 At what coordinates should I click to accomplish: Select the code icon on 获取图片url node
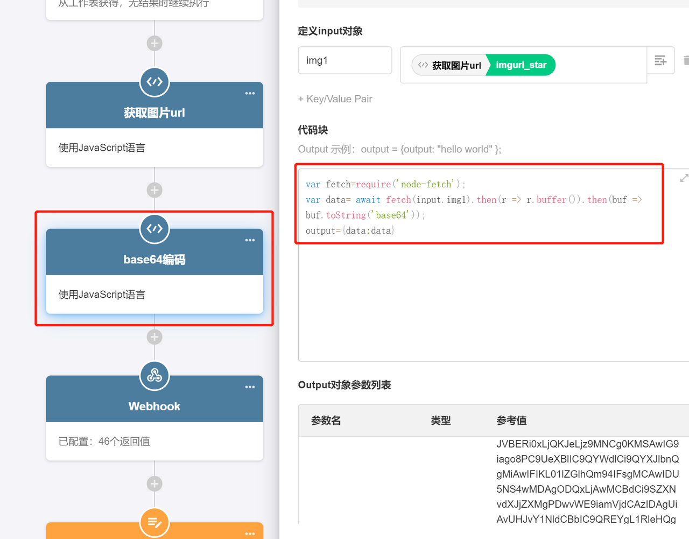154,82
